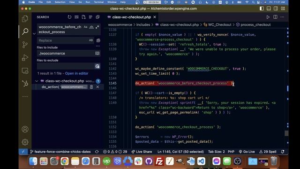Viewport: 300px width, 169px height.
Task: Select the do_action search result row
Action: (x=68, y=87)
